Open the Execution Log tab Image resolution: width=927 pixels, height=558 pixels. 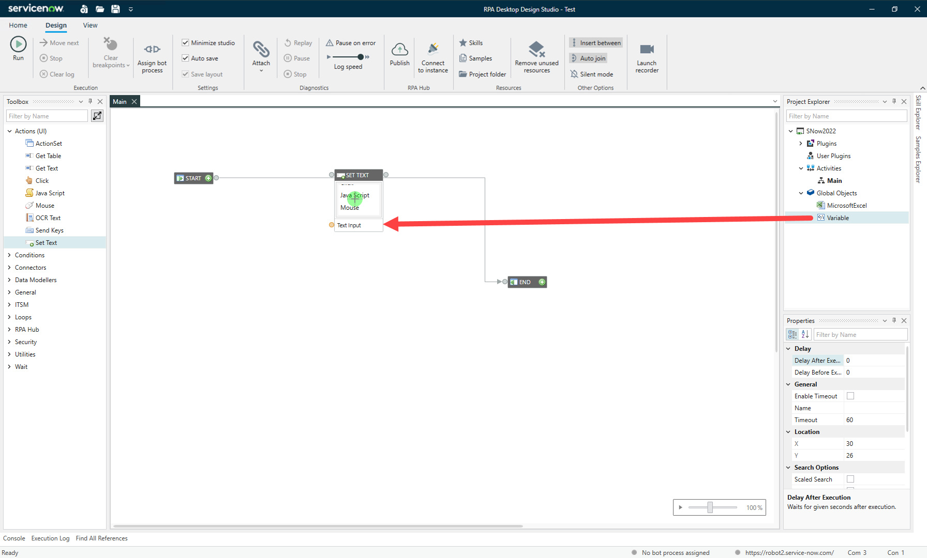[x=50, y=538]
